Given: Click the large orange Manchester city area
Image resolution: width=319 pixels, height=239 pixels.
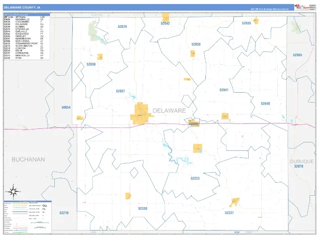Looking at the screenshot, I should [141, 114].
